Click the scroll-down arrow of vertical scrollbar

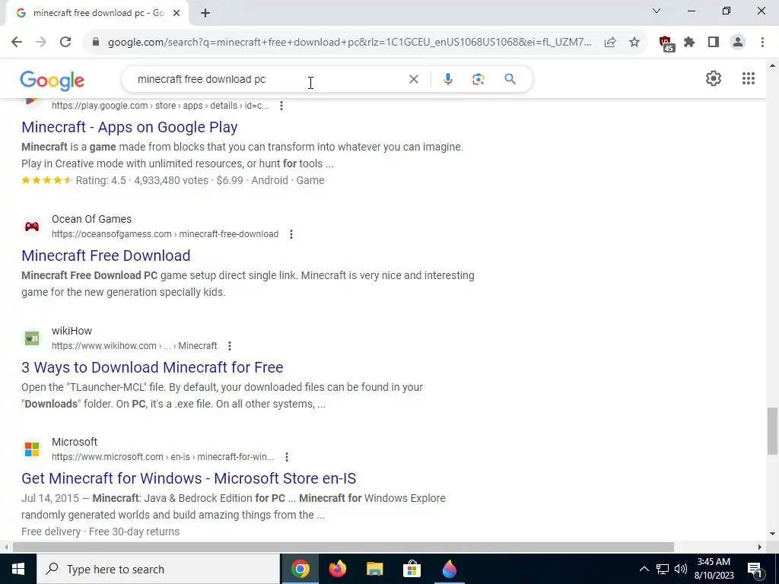pos(772,535)
